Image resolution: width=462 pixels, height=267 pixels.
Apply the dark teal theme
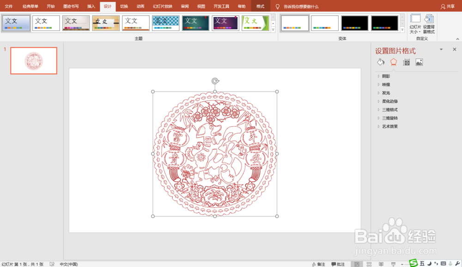[x=195, y=23]
